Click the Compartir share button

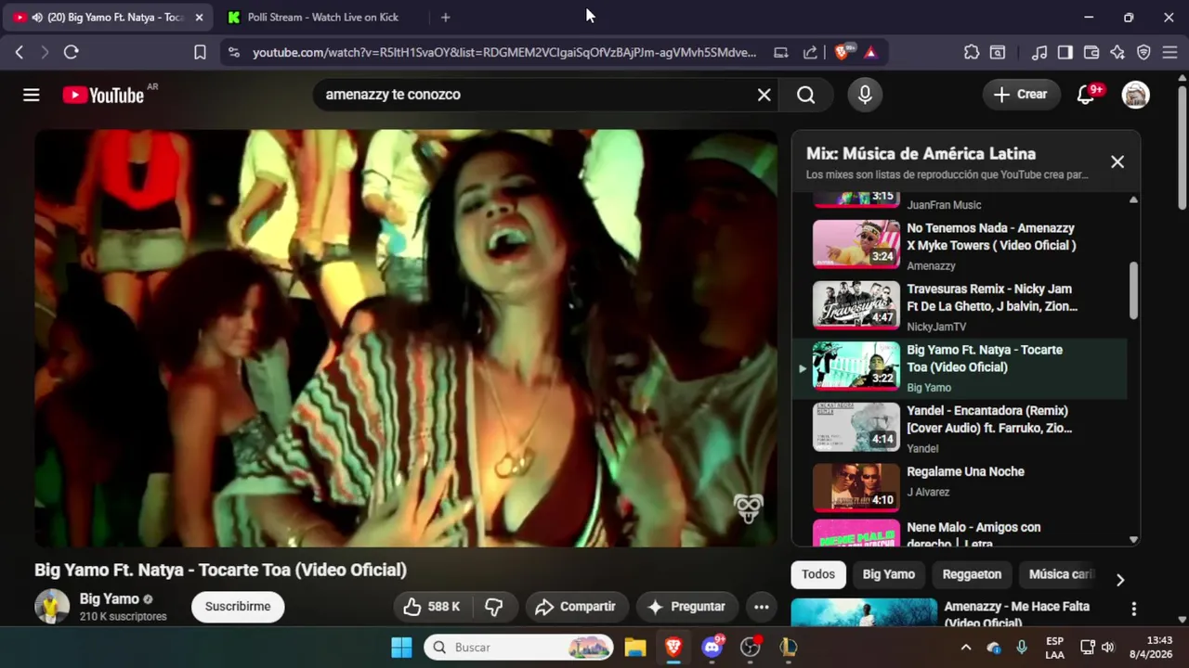click(576, 607)
